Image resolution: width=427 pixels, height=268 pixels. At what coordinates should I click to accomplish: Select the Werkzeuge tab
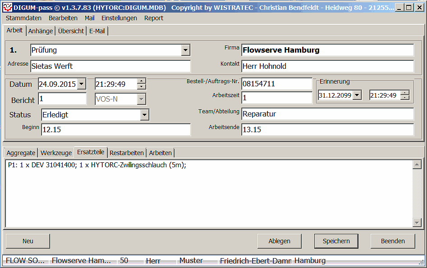click(x=56, y=153)
